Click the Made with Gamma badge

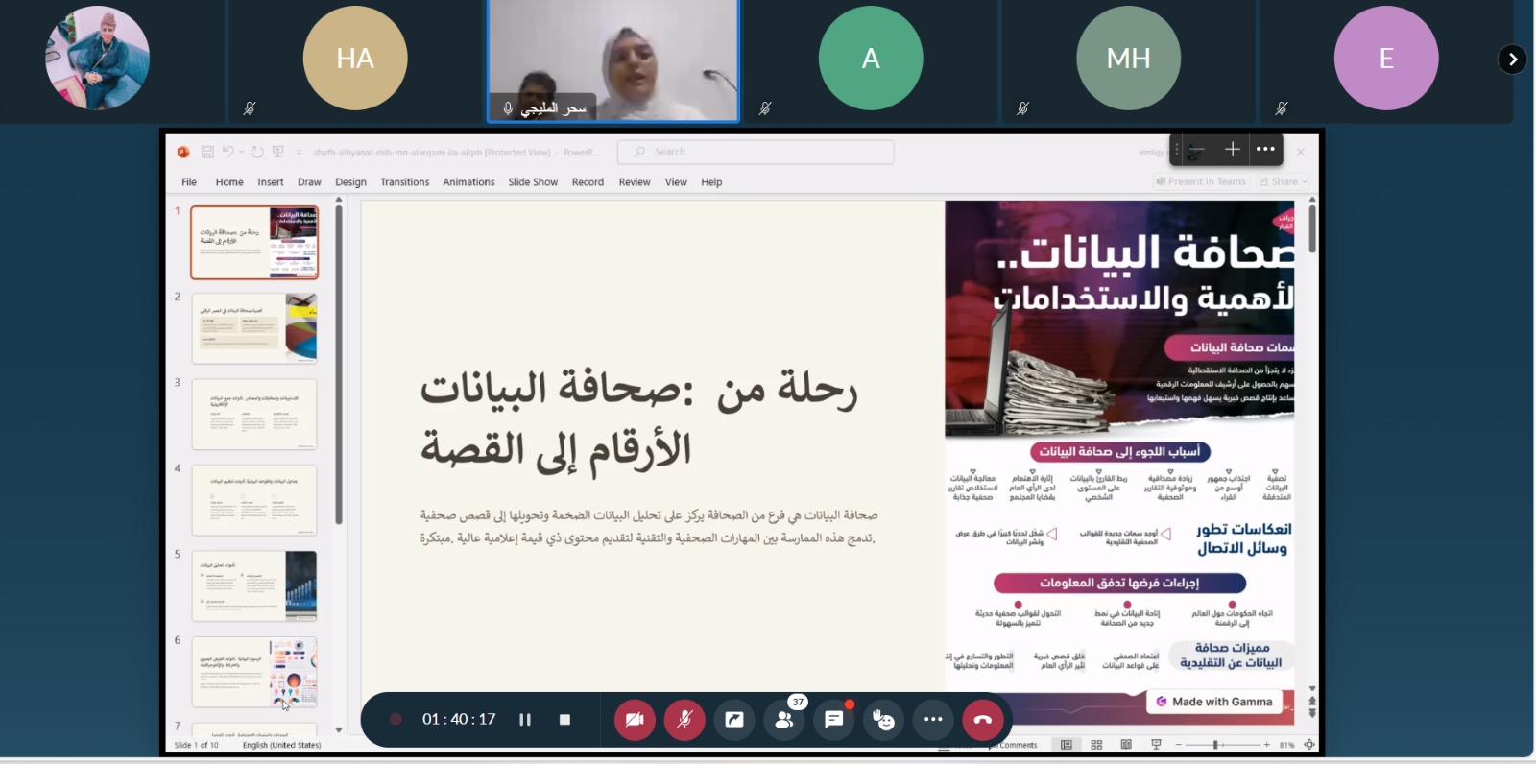(1214, 702)
